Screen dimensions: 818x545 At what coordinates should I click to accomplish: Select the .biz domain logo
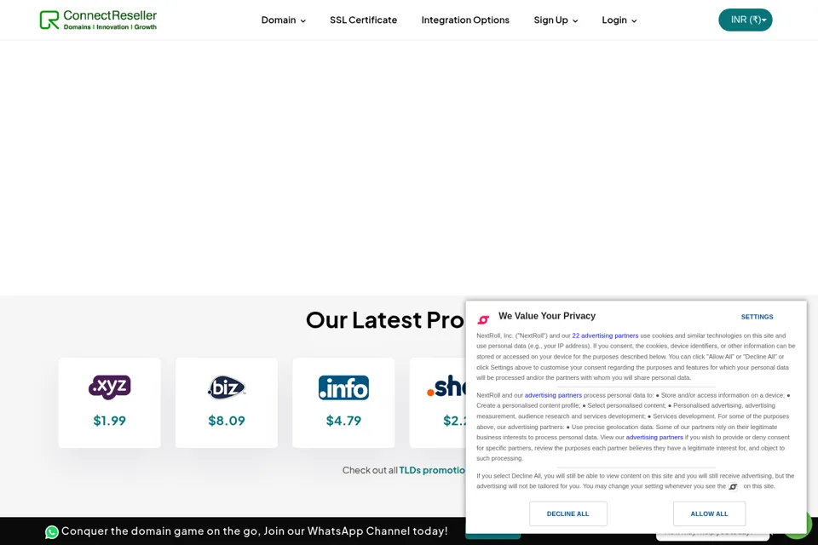click(227, 387)
